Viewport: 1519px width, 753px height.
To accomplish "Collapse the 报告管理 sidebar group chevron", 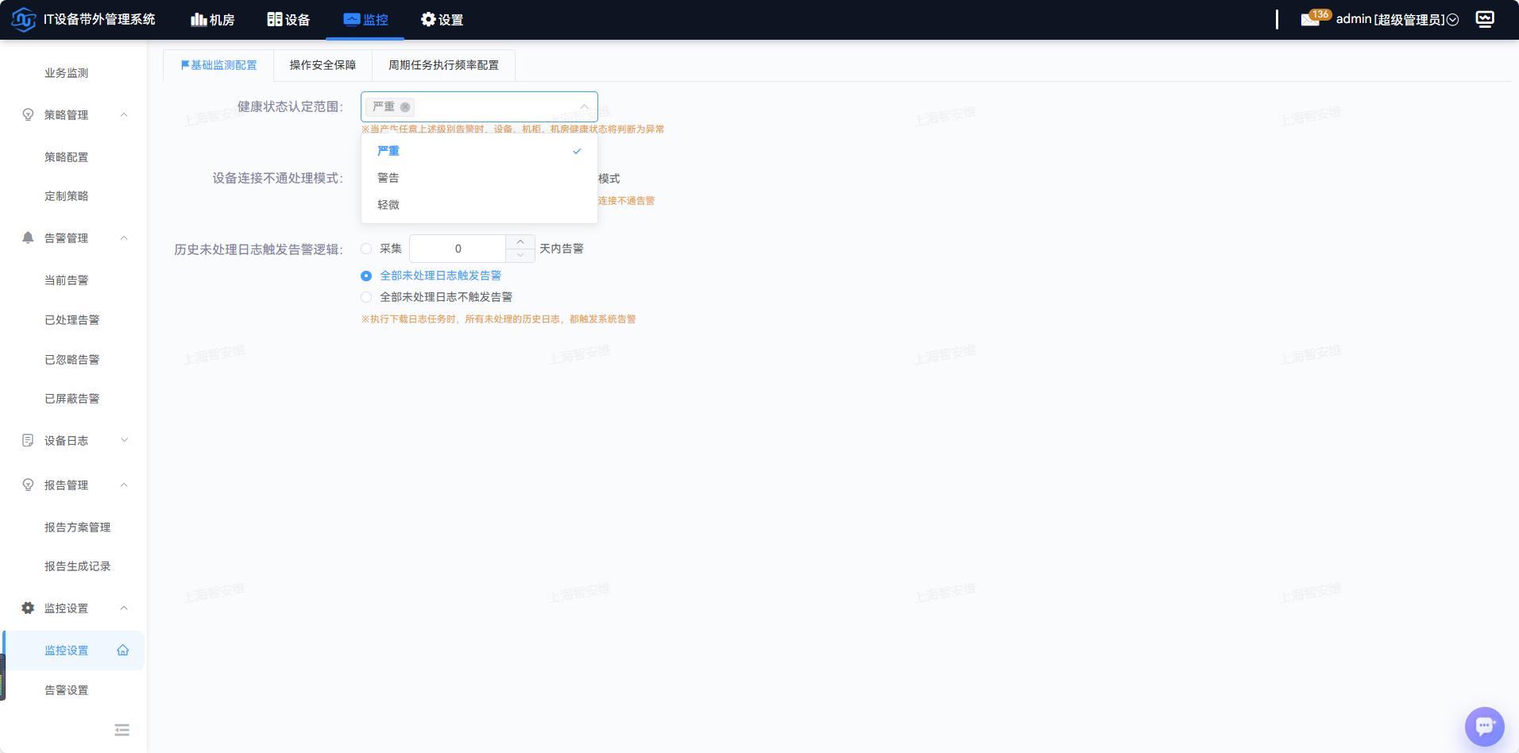I will [124, 485].
